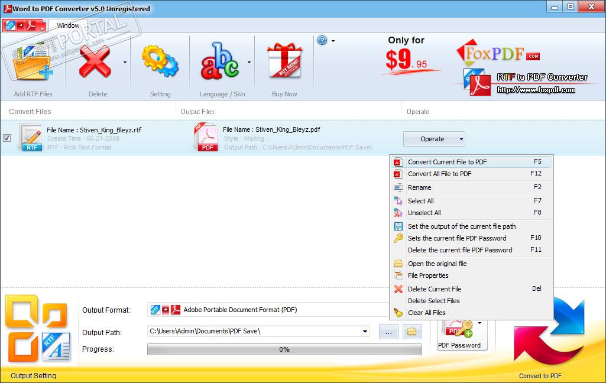
Task: Click the Add RTF Files folder icon
Action: tap(33, 61)
